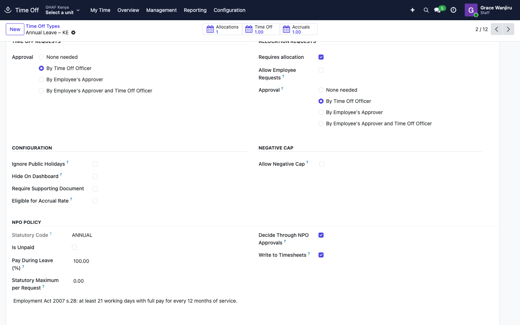Click the plus quick-create icon

click(412, 10)
